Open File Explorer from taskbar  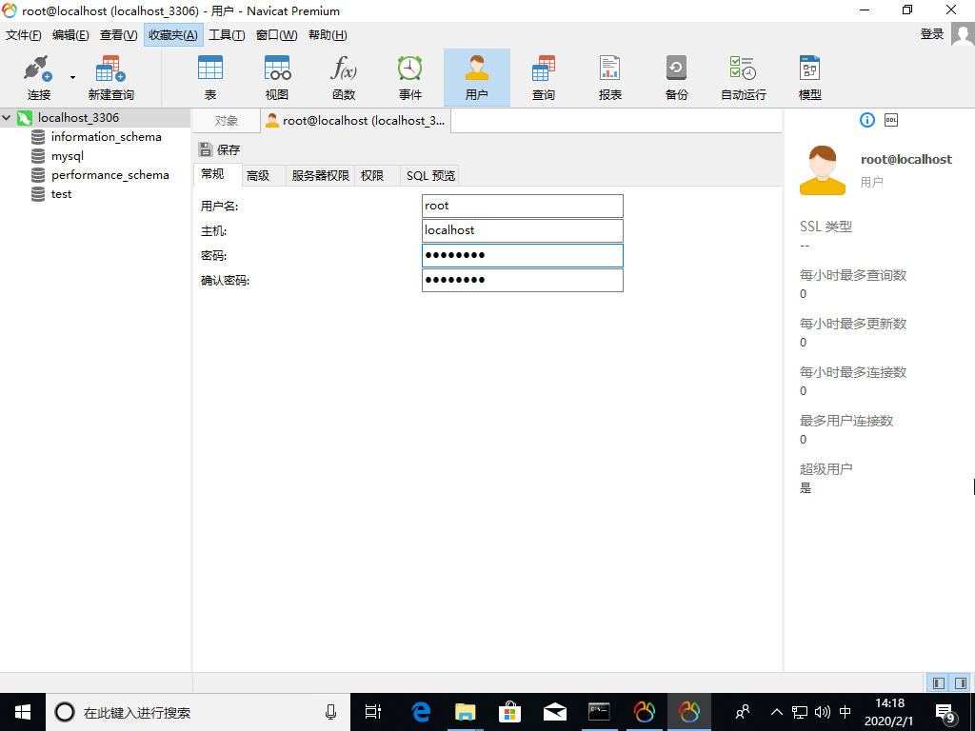tap(465, 712)
